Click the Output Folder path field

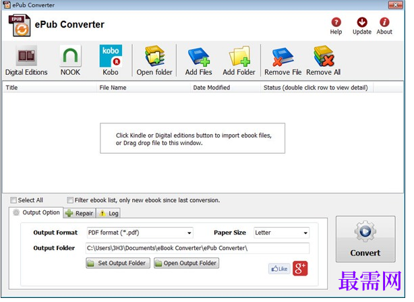tap(198, 248)
